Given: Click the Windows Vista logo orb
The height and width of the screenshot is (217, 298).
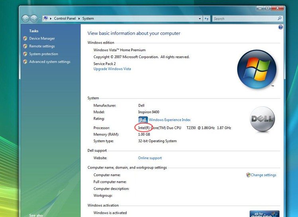Looking at the screenshot, I should (x=257, y=69).
